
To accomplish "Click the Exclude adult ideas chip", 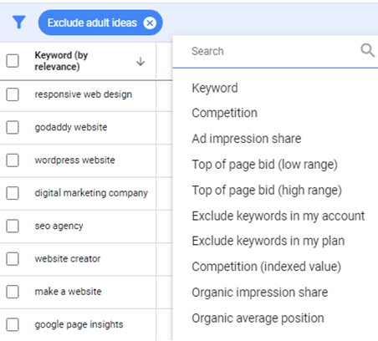I will [92, 23].
